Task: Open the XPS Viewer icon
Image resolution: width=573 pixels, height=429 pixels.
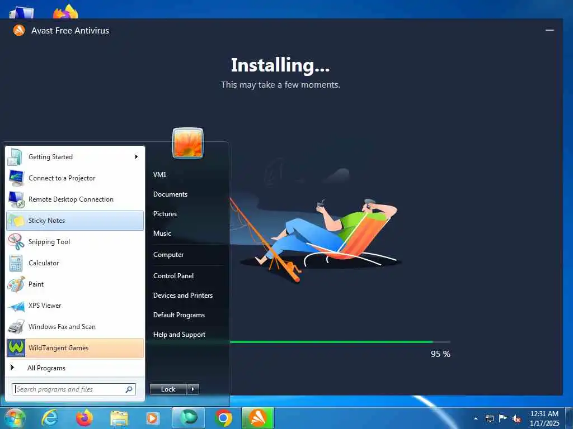Action: [16, 306]
